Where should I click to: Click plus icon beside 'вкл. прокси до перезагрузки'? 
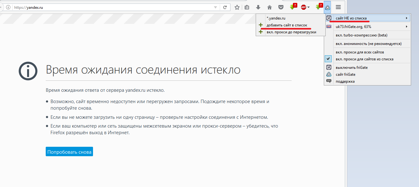(x=260, y=32)
